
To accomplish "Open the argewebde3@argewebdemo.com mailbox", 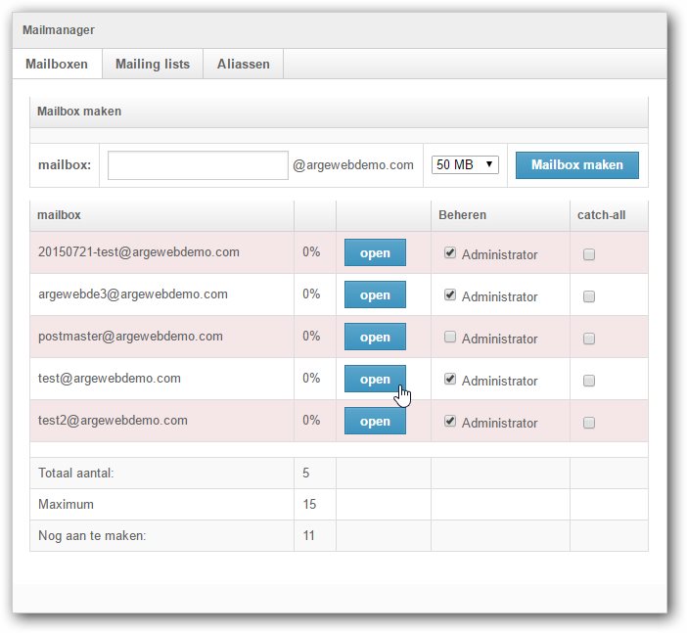I will tap(375, 295).
